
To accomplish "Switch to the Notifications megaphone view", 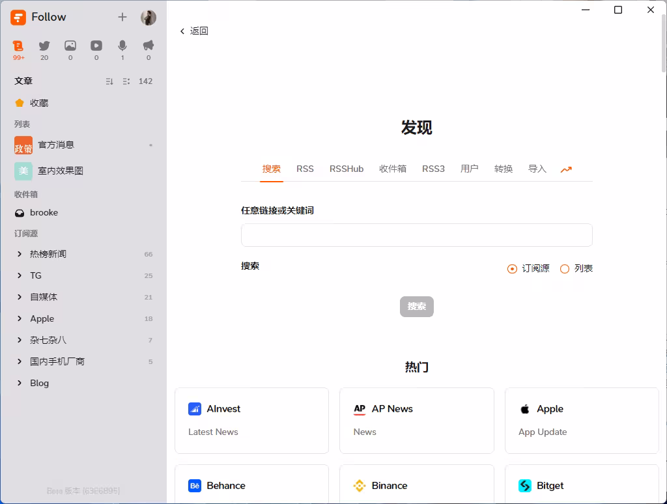I will tap(149, 50).
